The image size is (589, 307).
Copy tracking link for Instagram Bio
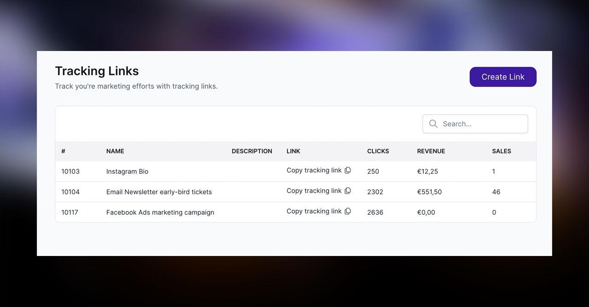(x=319, y=170)
